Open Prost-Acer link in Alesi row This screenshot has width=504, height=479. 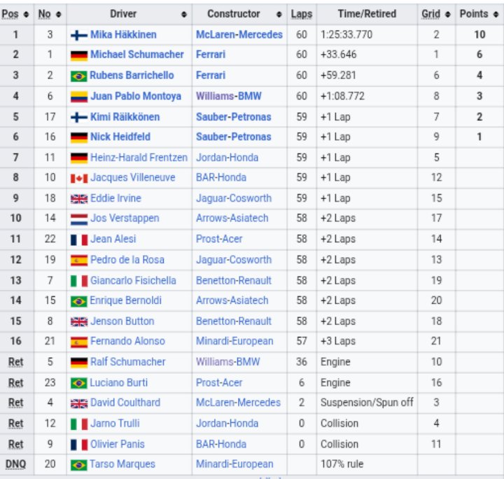tap(219, 239)
